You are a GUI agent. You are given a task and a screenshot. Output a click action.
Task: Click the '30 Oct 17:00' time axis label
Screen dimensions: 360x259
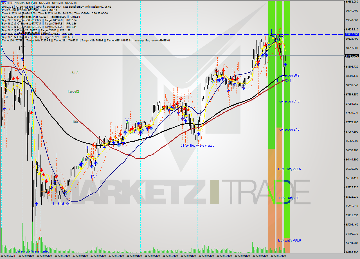tap(278, 256)
